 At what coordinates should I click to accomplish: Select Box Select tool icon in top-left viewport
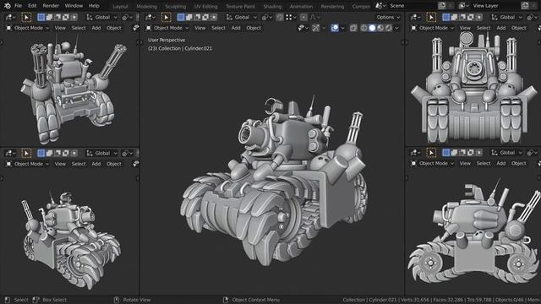click(26, 17)
